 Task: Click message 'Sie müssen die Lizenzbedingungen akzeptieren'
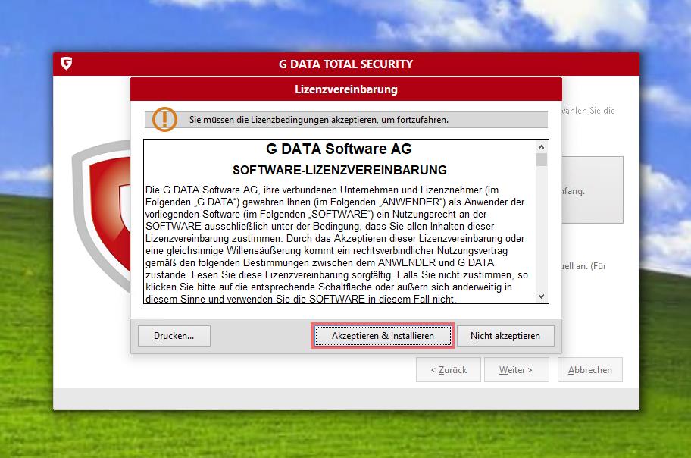tap(319, 120)
